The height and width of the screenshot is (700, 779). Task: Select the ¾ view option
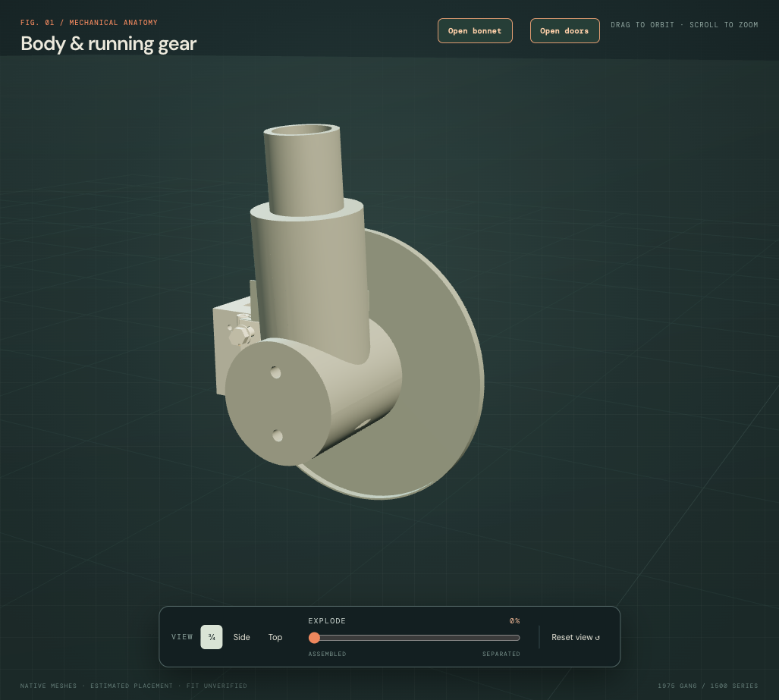[211, 637]
